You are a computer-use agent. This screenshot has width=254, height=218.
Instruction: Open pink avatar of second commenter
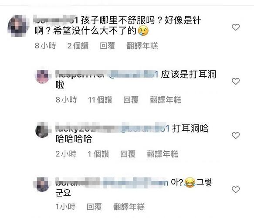43,76
